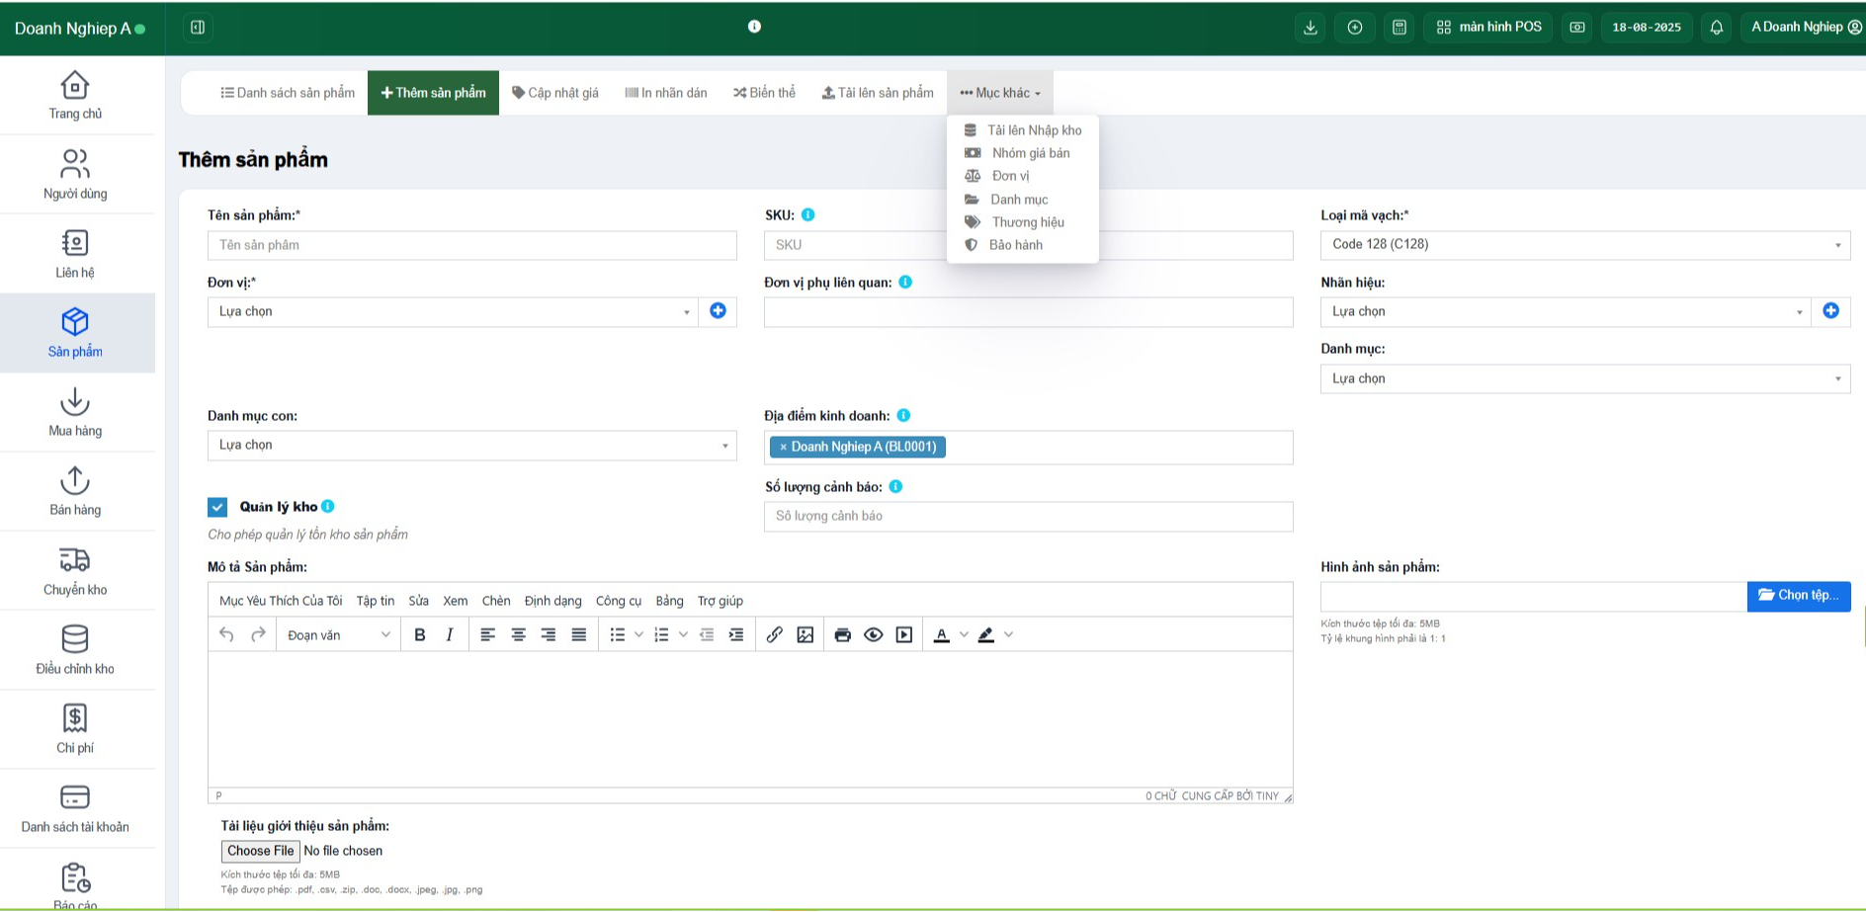The width and height of the screenshot is (1866, 912).
Task: Open Mua hàng in sidebar
Action: coord(76,412)
